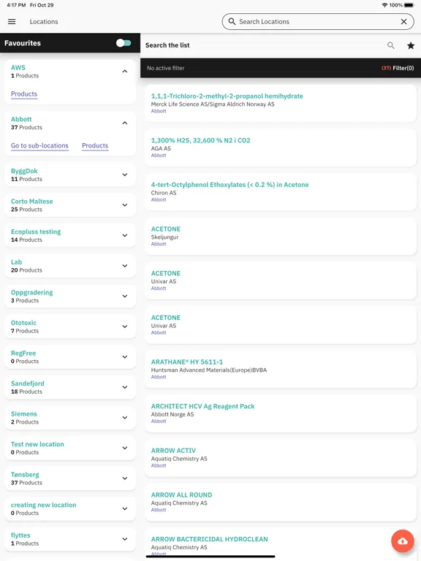Expand the Siemens location
Viewport: 421px width, 561px height.
[124, 418]
